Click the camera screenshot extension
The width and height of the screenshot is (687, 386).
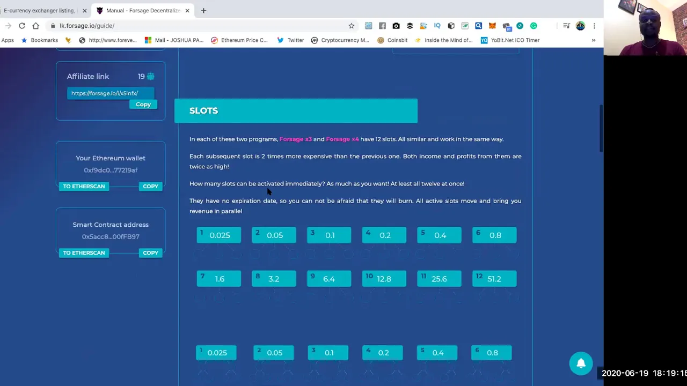(396, 26)
